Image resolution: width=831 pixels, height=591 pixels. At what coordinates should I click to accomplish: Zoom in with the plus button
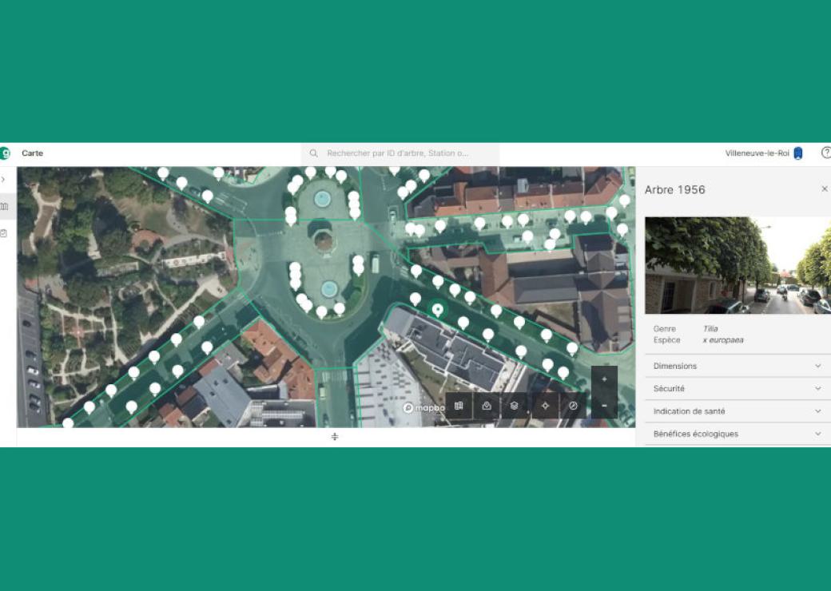click(x=604, y=378)
